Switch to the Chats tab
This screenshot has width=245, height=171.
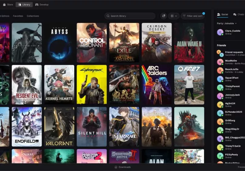(x=239, y=14)
